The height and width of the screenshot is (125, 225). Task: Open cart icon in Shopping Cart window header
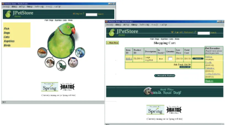pos(172,32)
